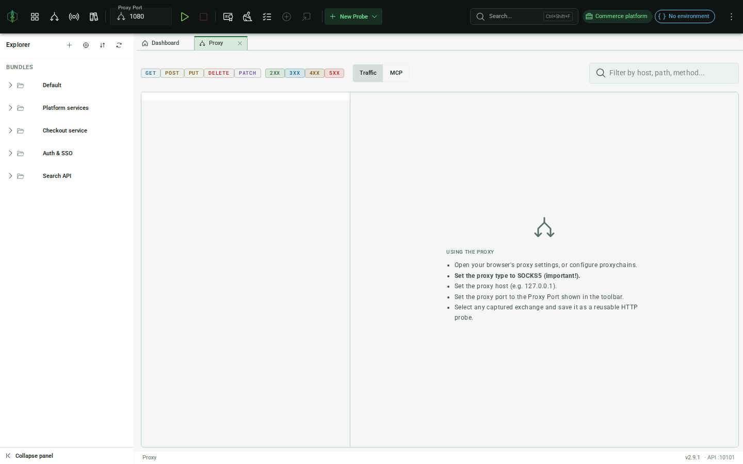Open the vertical three-dot more menu
Screen dimensions: 743x464
pyautogui.click(x=731, y=16)
